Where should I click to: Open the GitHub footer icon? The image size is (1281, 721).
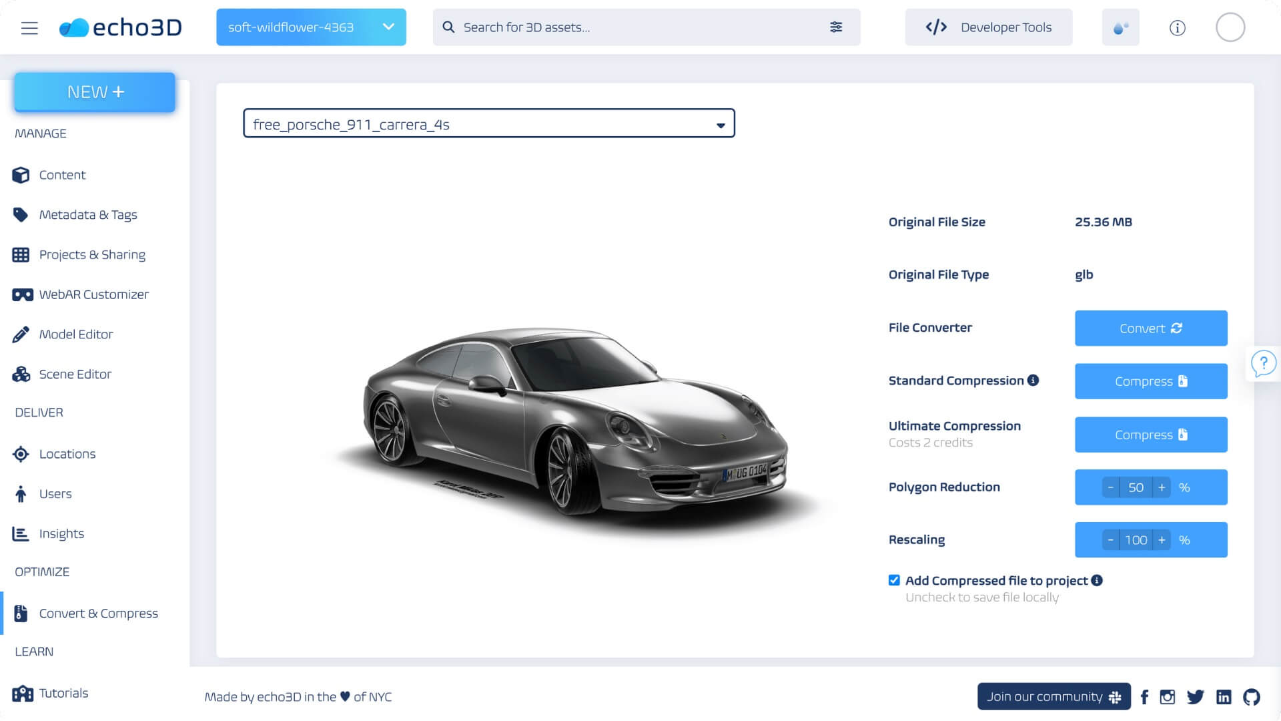tap(1252, 697)
